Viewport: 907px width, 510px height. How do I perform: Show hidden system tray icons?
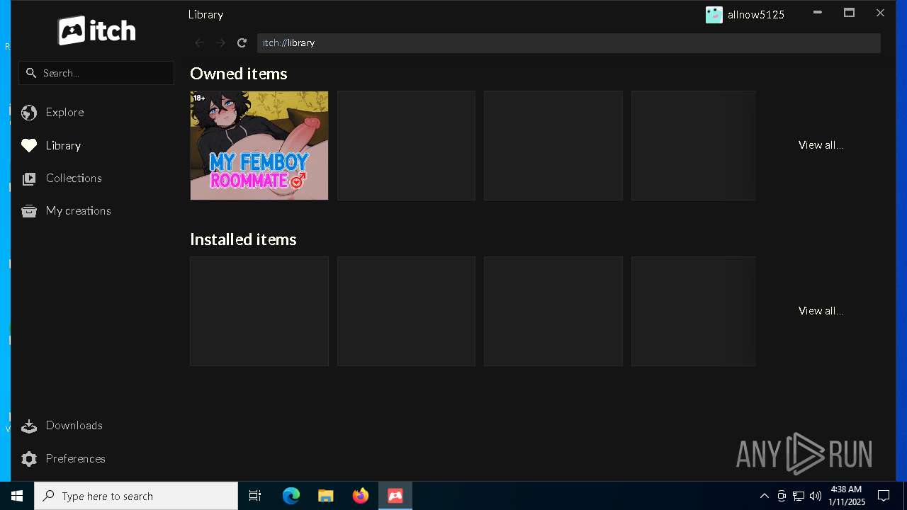765,496
